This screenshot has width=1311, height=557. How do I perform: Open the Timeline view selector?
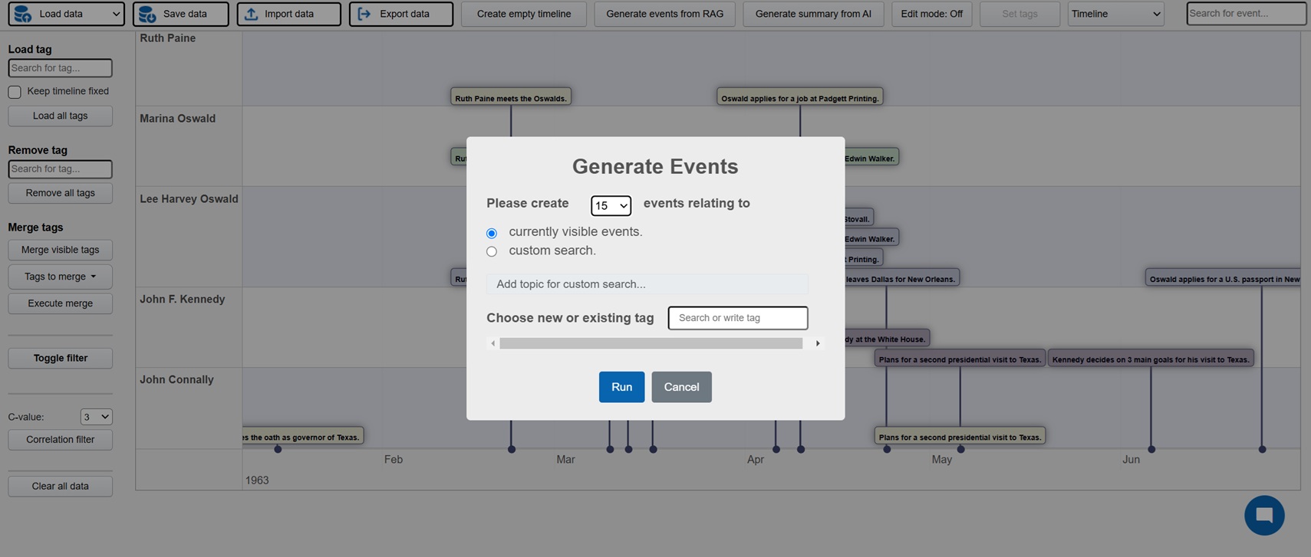click(x=1115, y=14)
